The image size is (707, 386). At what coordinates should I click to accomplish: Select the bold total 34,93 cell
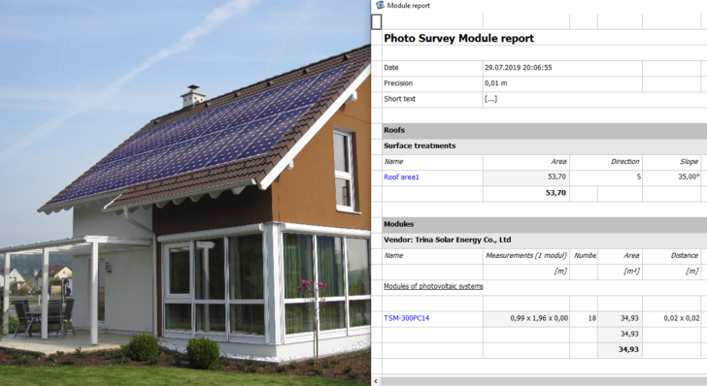(x=620, y=349)
